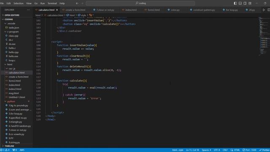This screenshot has width=270, height=152.
Task: Switch to the index.html tab
Action: (x=131, y=10)
